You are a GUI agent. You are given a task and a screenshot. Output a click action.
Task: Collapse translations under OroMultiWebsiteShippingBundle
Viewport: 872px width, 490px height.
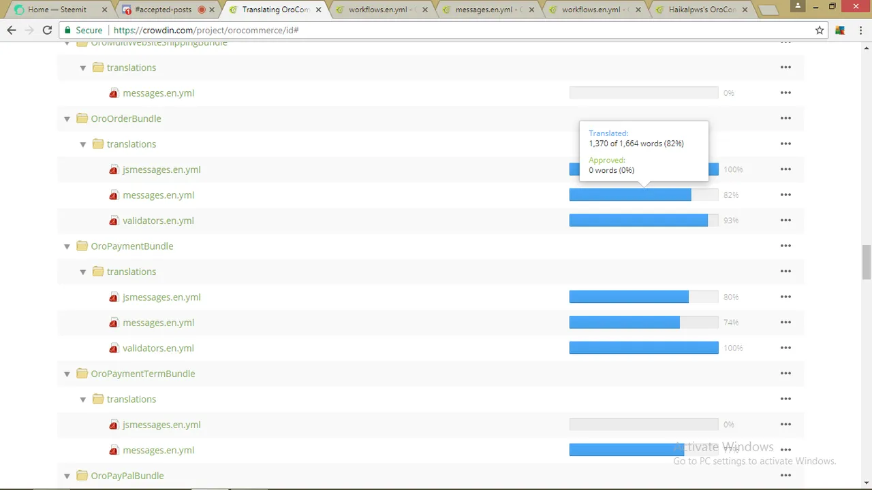click(x=83, y=67)
